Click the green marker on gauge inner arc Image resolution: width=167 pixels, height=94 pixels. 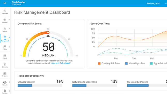coord(59,40)
